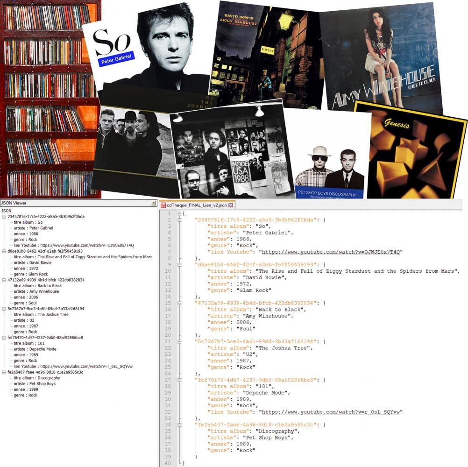Select tree row 'artiste : David Bowie'

point(33,262)
